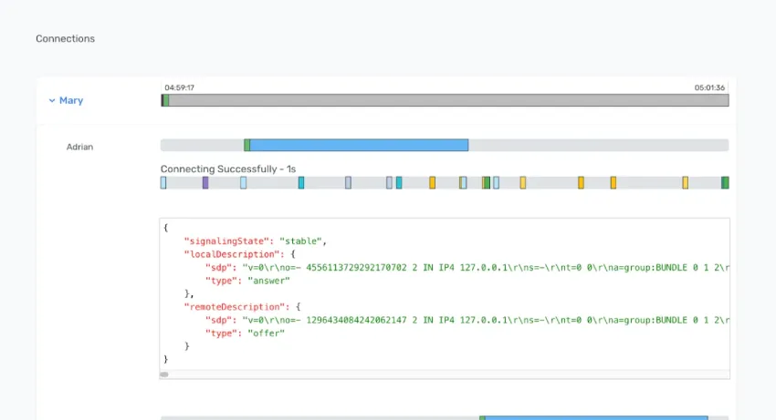
Task: Click the first orange event marker
Action: point(432,183)
